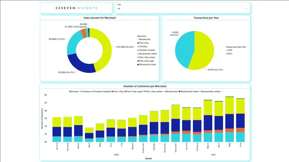Screen dimensions: 289x162
Task: Select Pick n Pay online in donut legend
Action: 146,57
